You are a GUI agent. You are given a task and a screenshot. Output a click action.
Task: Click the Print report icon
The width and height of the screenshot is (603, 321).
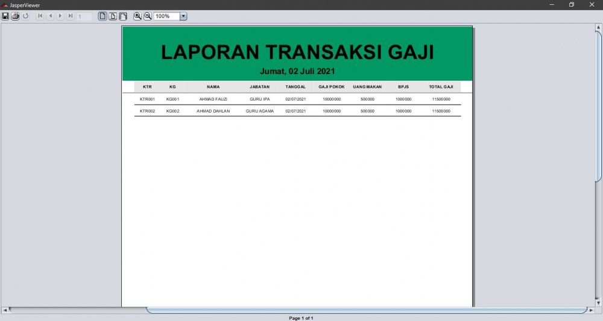point(15,16)
